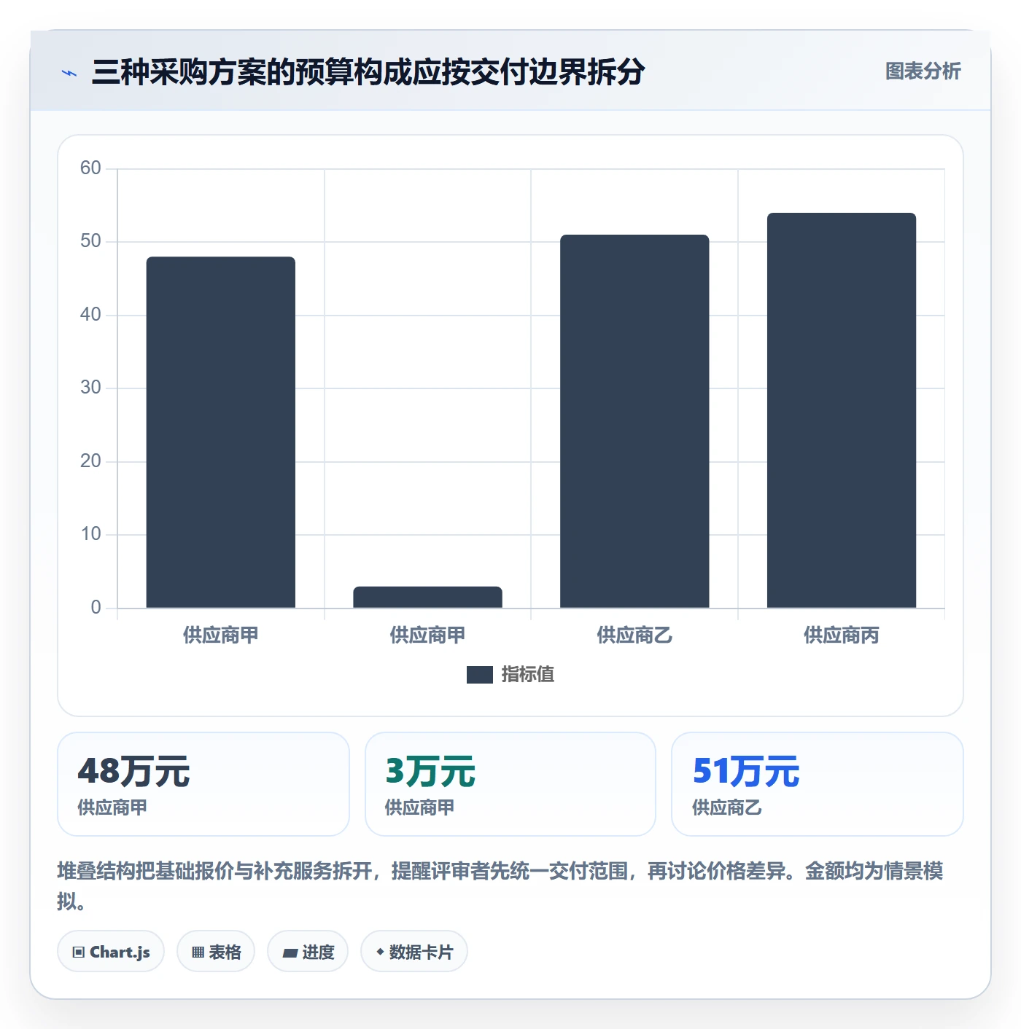The image size is (1021, 1029).
Task: Click the 图表分析 label in the header
Action: pos(923,71)
